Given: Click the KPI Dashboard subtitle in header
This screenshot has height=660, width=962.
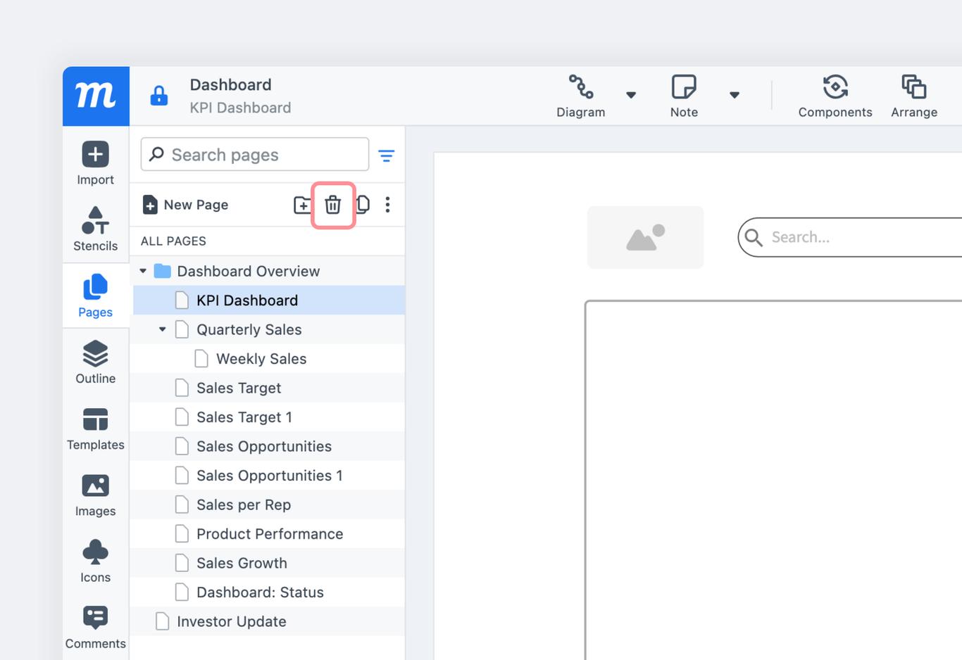Looking at the screenshot, I should 240,108.
